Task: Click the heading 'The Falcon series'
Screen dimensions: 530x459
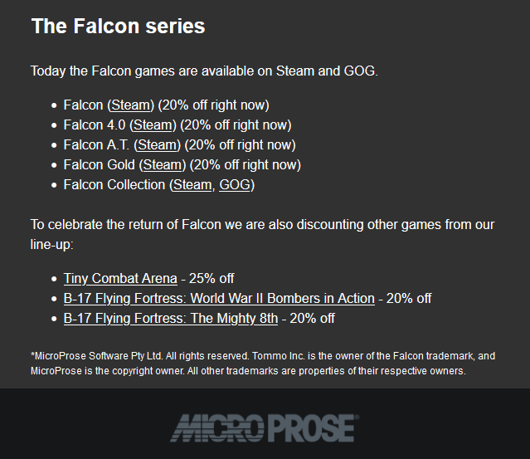Action: tap(118, 26)
